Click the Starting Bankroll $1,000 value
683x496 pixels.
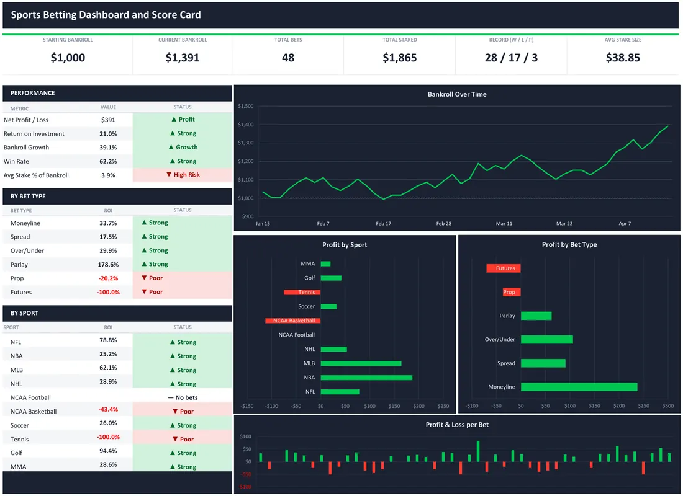pos(68,58)
